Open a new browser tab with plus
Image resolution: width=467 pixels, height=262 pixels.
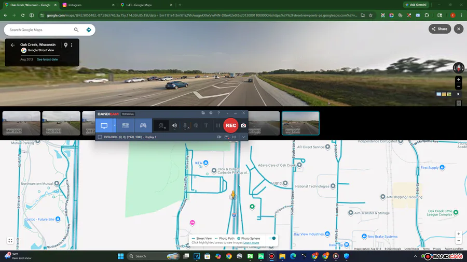[x=180, y=5]
